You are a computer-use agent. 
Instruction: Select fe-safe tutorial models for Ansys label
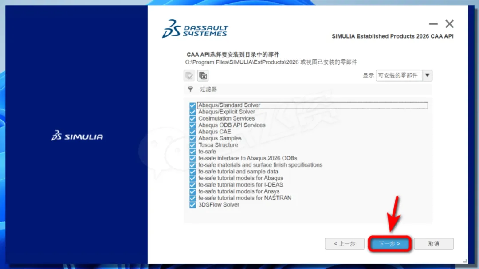tap(239, 191)
